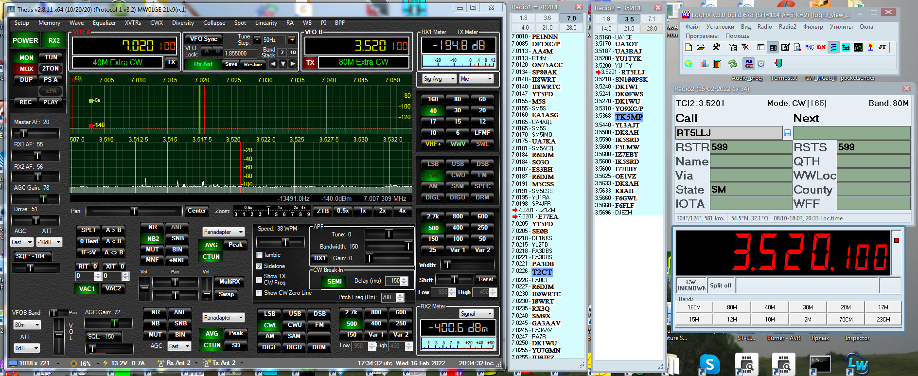Uncheck the Sidetone checkbox
918x376 pixels.
click(x=259, y=266)
